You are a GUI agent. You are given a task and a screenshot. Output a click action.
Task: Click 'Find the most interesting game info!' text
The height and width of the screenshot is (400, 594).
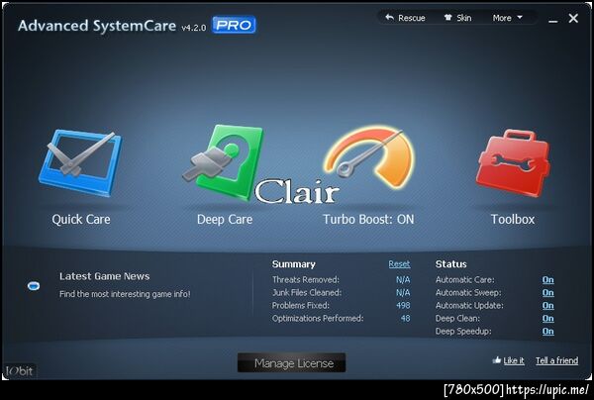coord(125,294)
